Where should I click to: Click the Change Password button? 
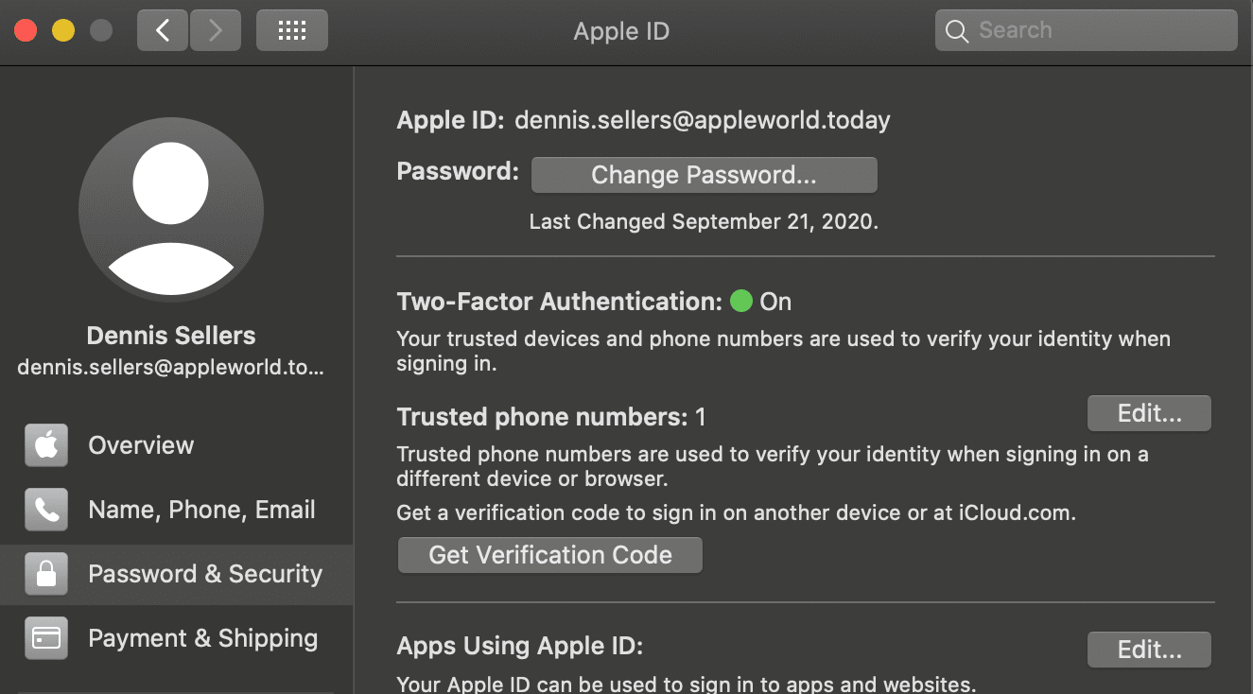[704, 175]
